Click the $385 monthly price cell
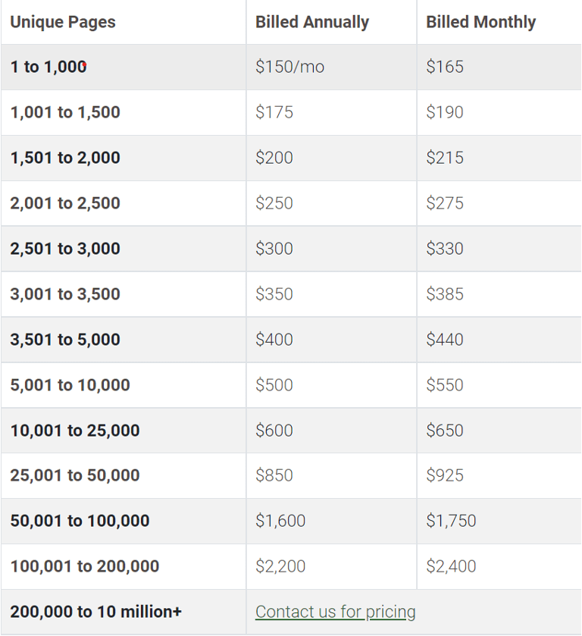582x636 pixels. point(445,294)
